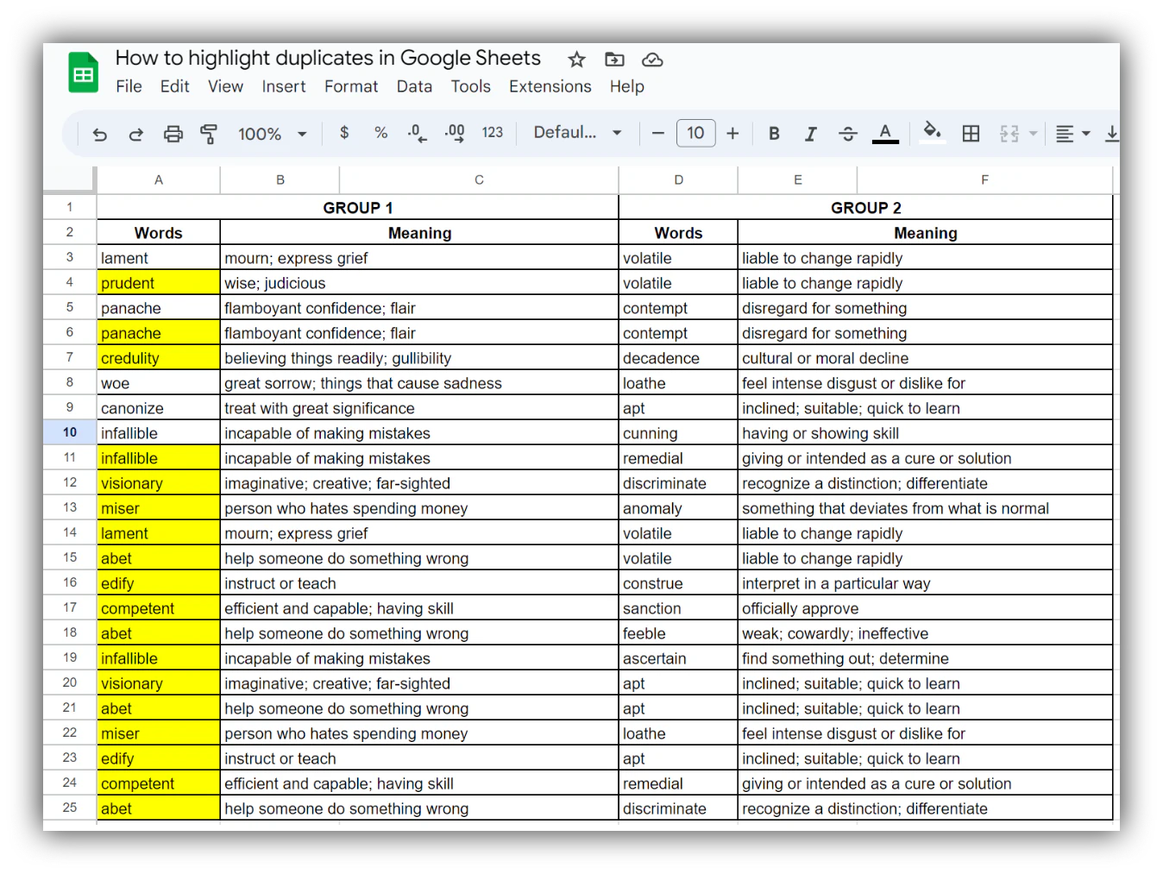1163x874 pixels.
Task: Toggle italic formatting
Action: click(x=810, y=134)
